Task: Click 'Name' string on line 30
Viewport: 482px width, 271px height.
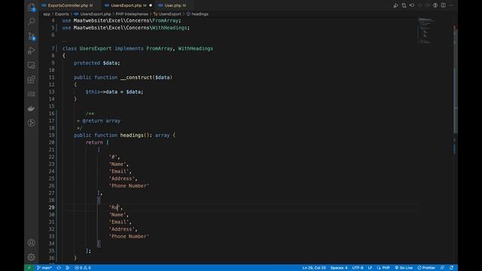Action: 117,215
